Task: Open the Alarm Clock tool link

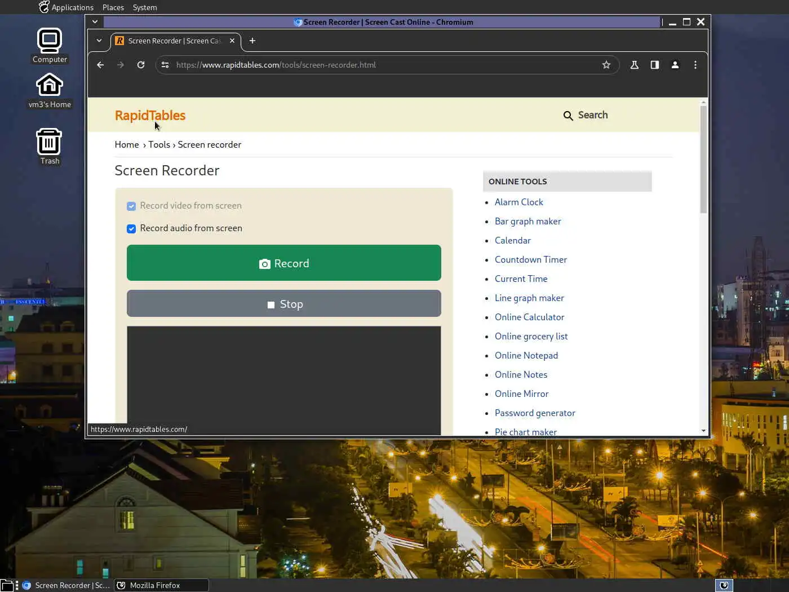Action: [519, 202]
